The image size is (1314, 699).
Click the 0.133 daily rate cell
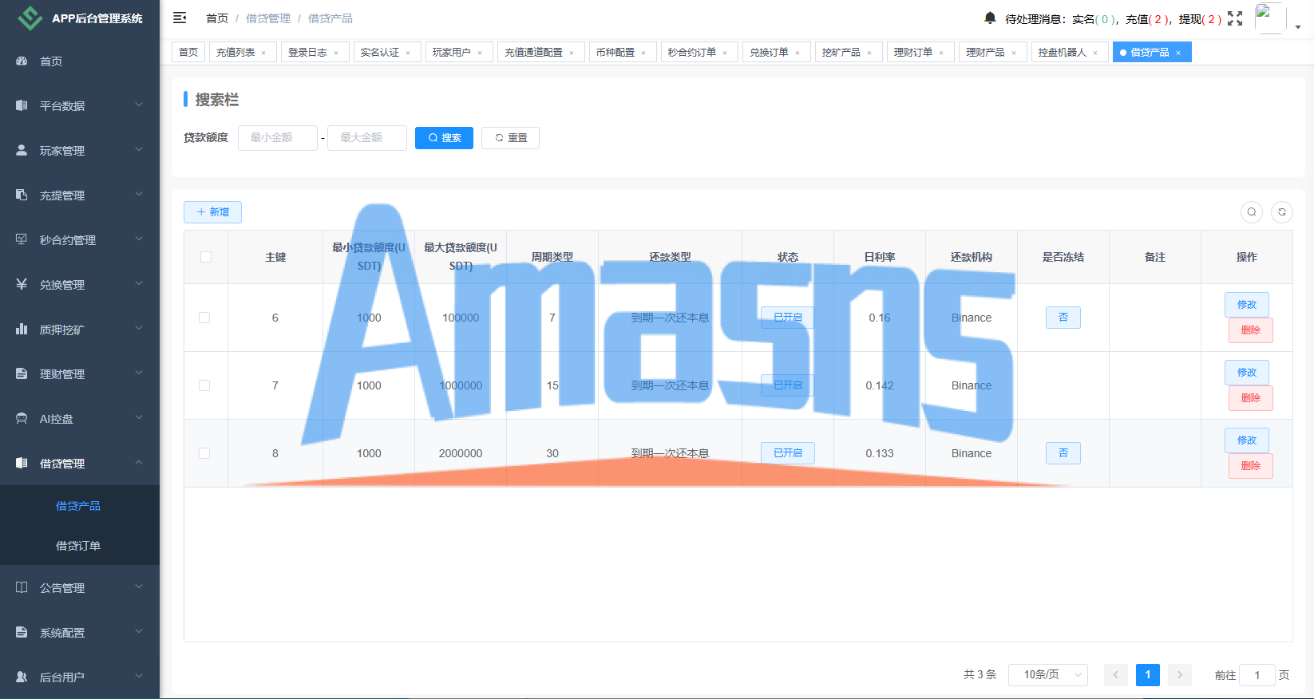coord(880,453)
